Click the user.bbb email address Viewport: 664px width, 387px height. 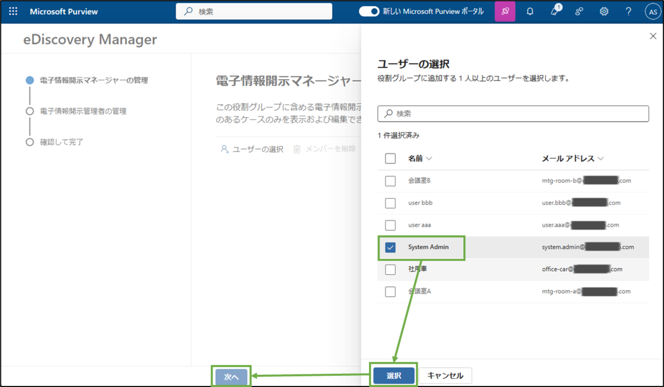pos(582,203)
